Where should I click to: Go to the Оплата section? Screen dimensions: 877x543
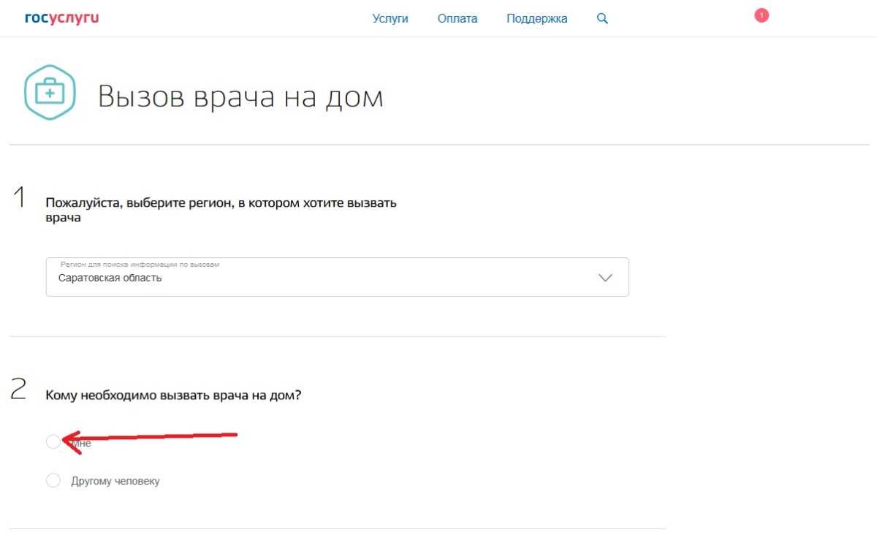click(457, 19)
